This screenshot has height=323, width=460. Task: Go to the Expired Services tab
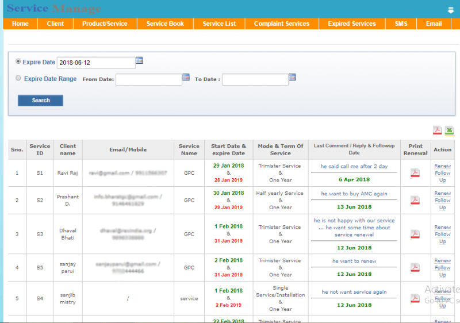coord(352,24)
